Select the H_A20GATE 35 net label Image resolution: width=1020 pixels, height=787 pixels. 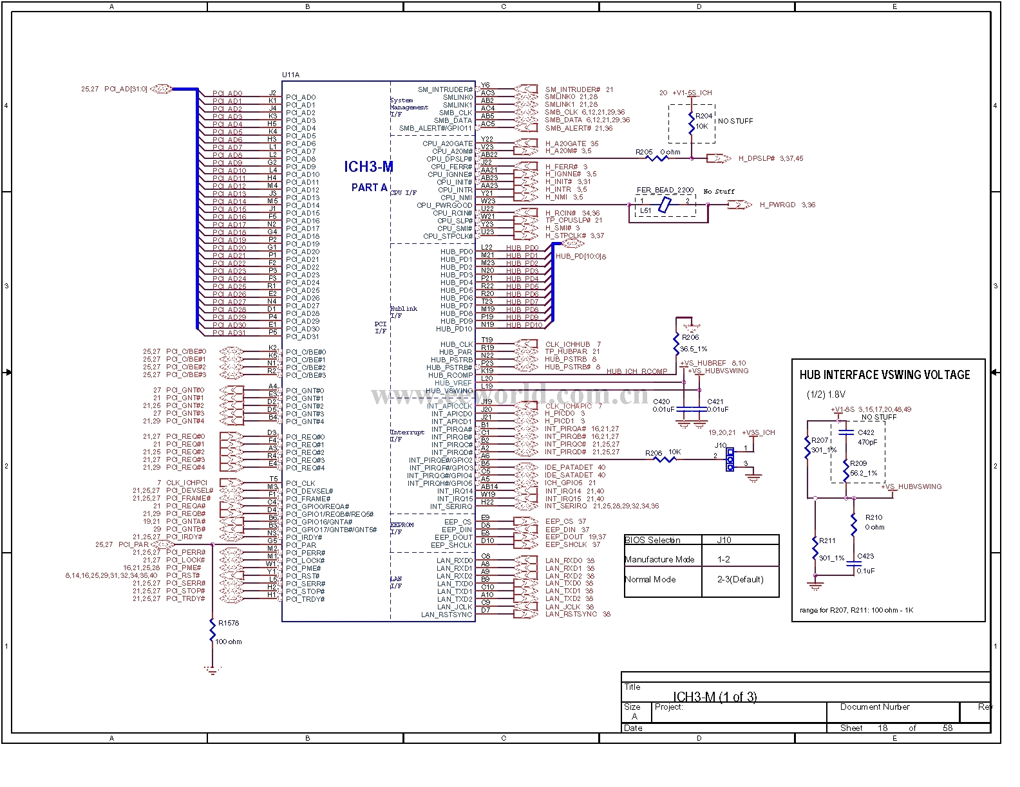pyautogui.click(x=572, y=144)
